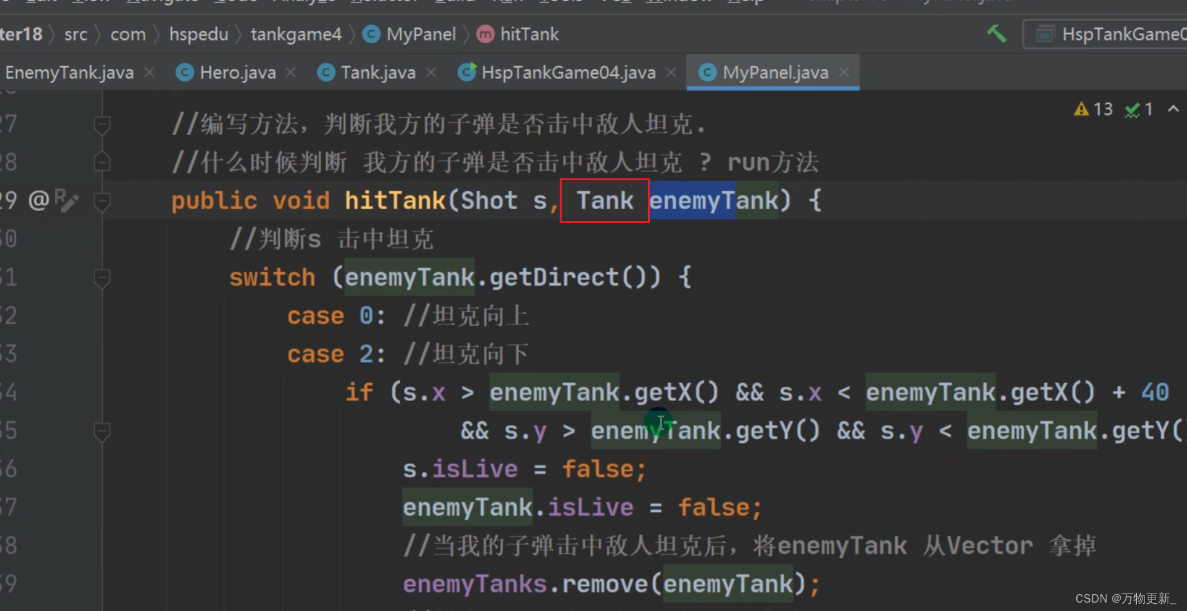
Task: Click the Hero.java class file icon
Action: [185, 73]
